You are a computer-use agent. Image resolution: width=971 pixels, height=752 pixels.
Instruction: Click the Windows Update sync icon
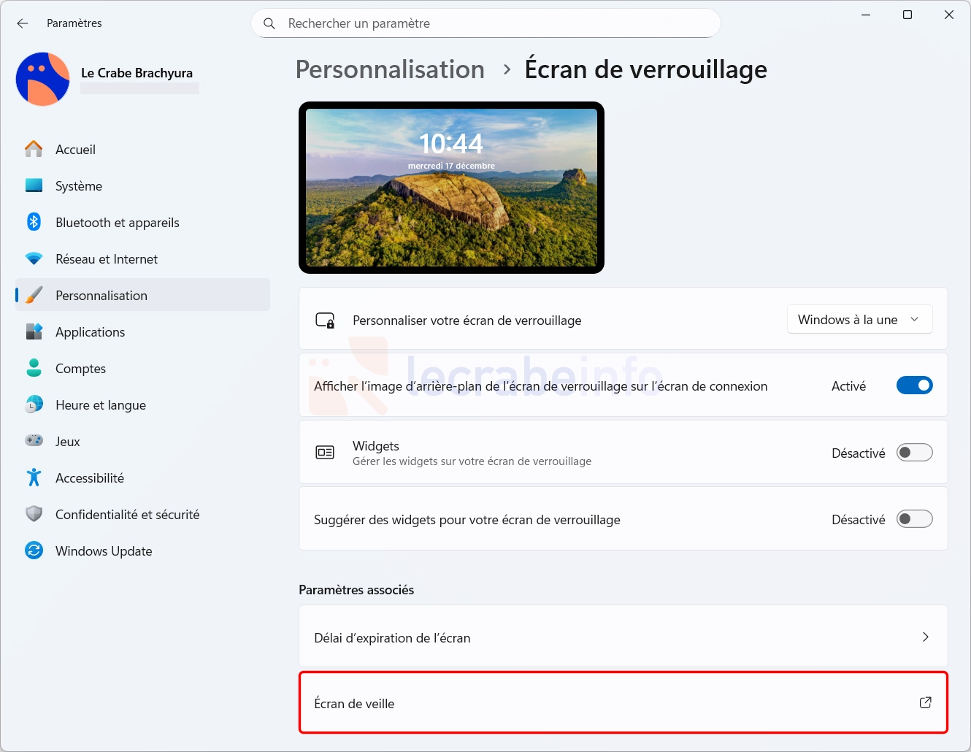point(34,550)
